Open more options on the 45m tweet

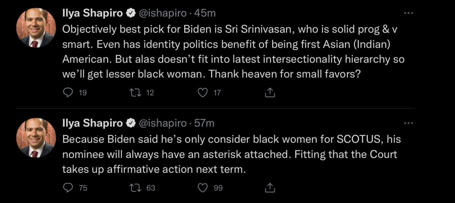pyautogui.click(x=408, y=13)
